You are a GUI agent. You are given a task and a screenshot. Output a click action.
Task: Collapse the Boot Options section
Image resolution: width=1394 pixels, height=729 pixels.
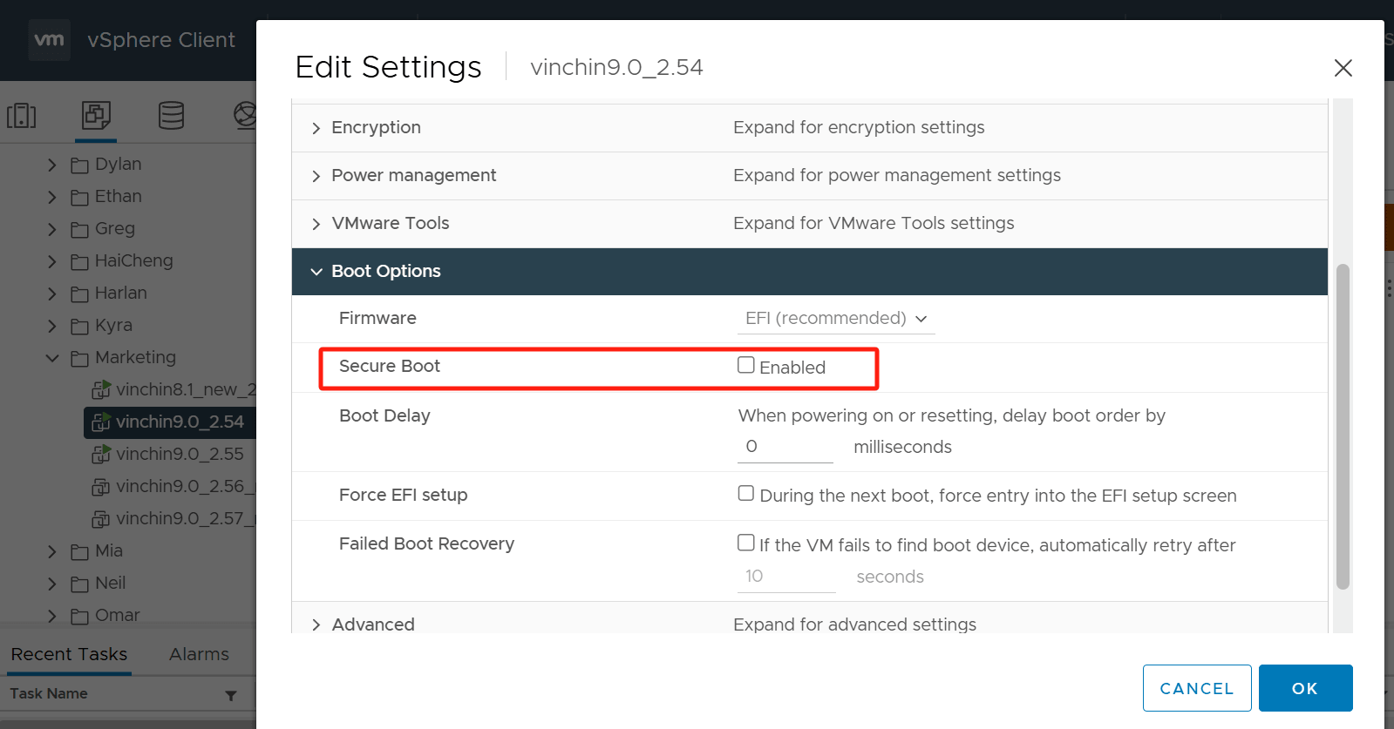point(316,272)
